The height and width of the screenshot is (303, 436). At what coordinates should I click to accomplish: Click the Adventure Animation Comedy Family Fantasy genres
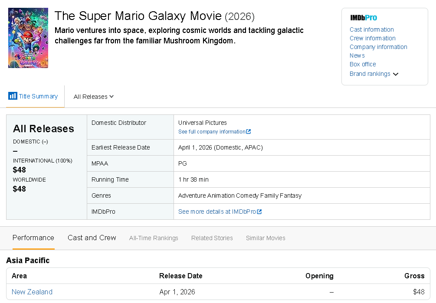pyautogui.click(x=239, y=196)
